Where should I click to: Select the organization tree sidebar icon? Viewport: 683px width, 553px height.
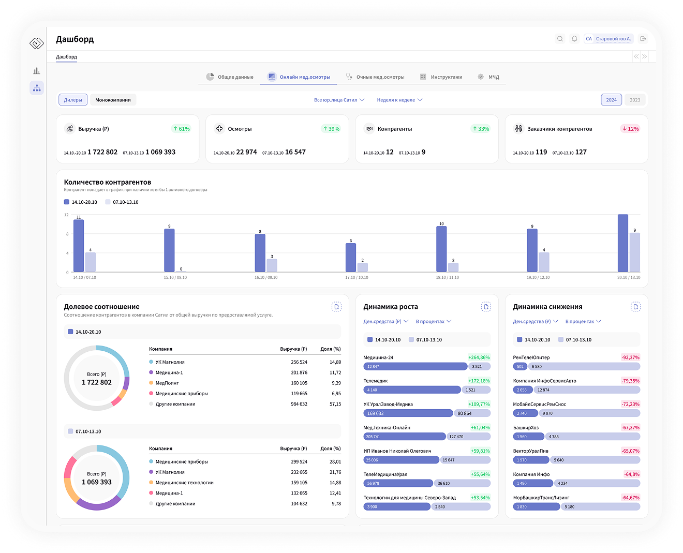point(37,88)
